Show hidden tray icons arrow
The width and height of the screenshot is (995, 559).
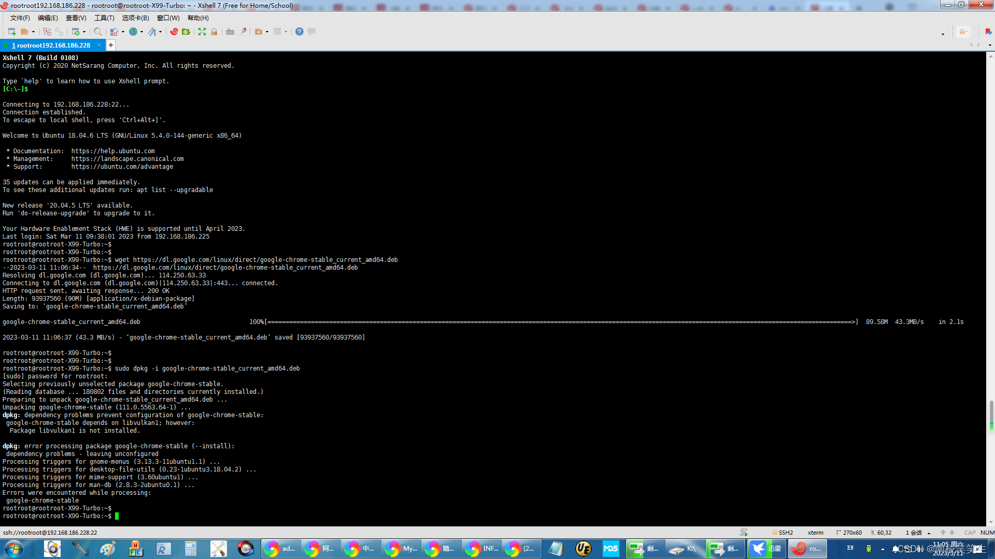[883, 549]
